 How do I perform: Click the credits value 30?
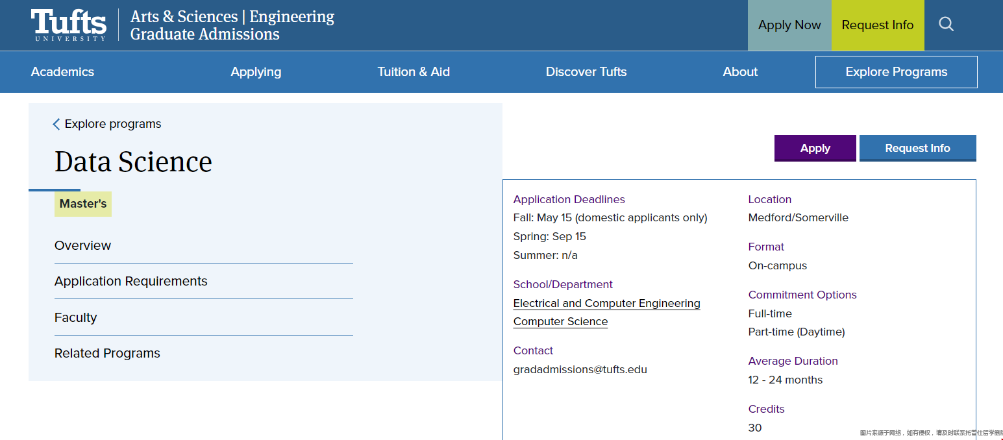click(x=754, y=428)
